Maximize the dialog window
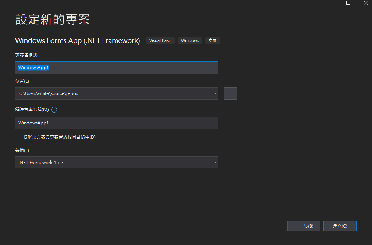This screenshot has height=245, width=372. pyautogui.click(x=348, y=3)
